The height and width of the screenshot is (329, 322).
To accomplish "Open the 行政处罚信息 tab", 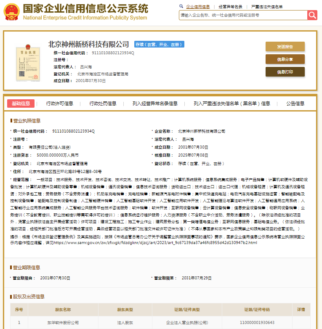I will click(x=103, y=103).
